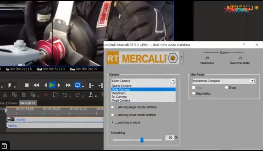This screenshot has height=151, width=263.
Task: Click the Cut scissors icon
Action: coord(5,95)
